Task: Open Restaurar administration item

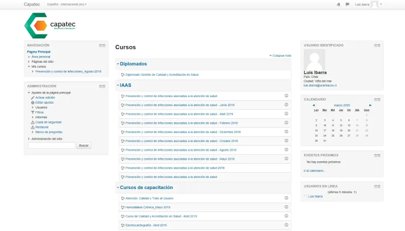Action: coord(42,127)
